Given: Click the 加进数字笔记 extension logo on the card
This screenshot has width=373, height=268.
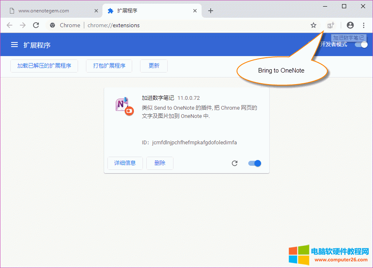Looking at the screenshot, I should (x=123, y=106).
